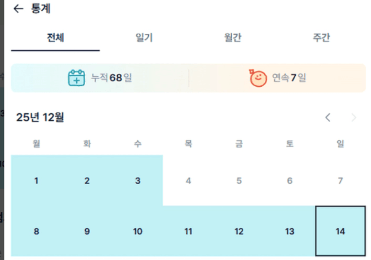Switch to the 전체 tab

tap(56, 38)
